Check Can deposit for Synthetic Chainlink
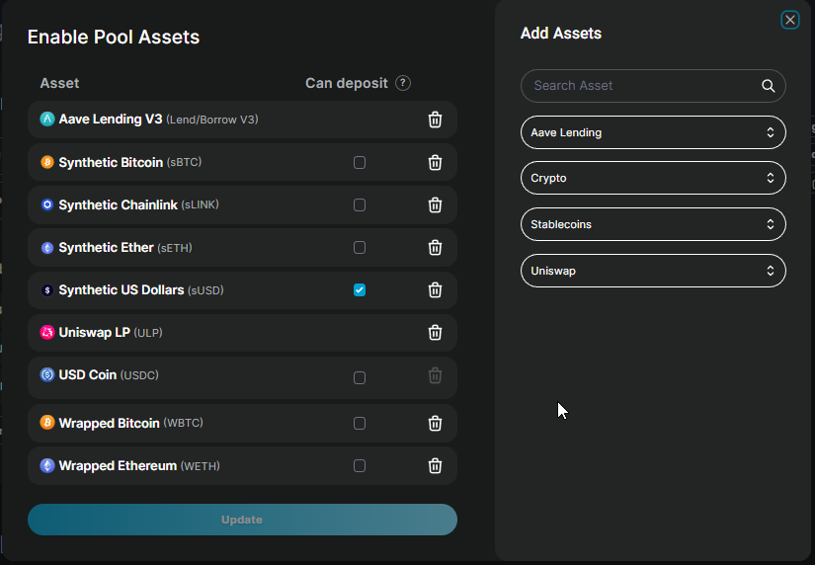Viewport: 815px width, 565px height. 360,205
